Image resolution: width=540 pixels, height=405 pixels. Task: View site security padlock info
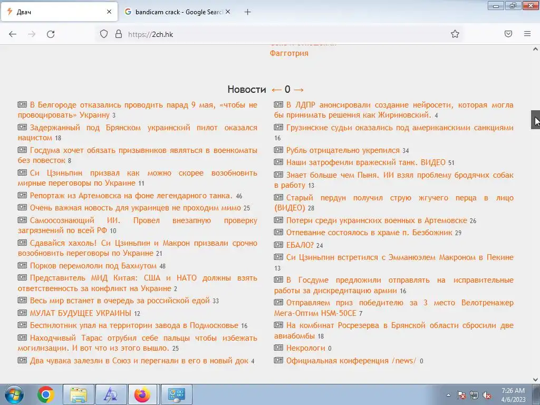(x=119, y=34)
